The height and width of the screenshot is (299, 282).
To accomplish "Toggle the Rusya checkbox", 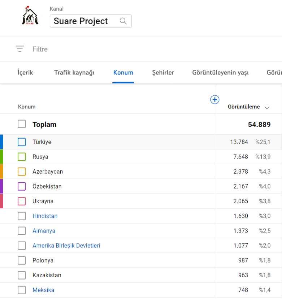I will [x=22, y=157].
